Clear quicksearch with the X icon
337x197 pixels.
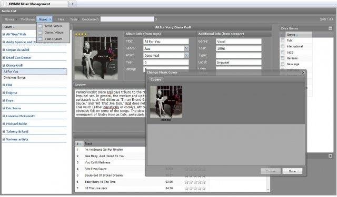(x=156, y=19)
